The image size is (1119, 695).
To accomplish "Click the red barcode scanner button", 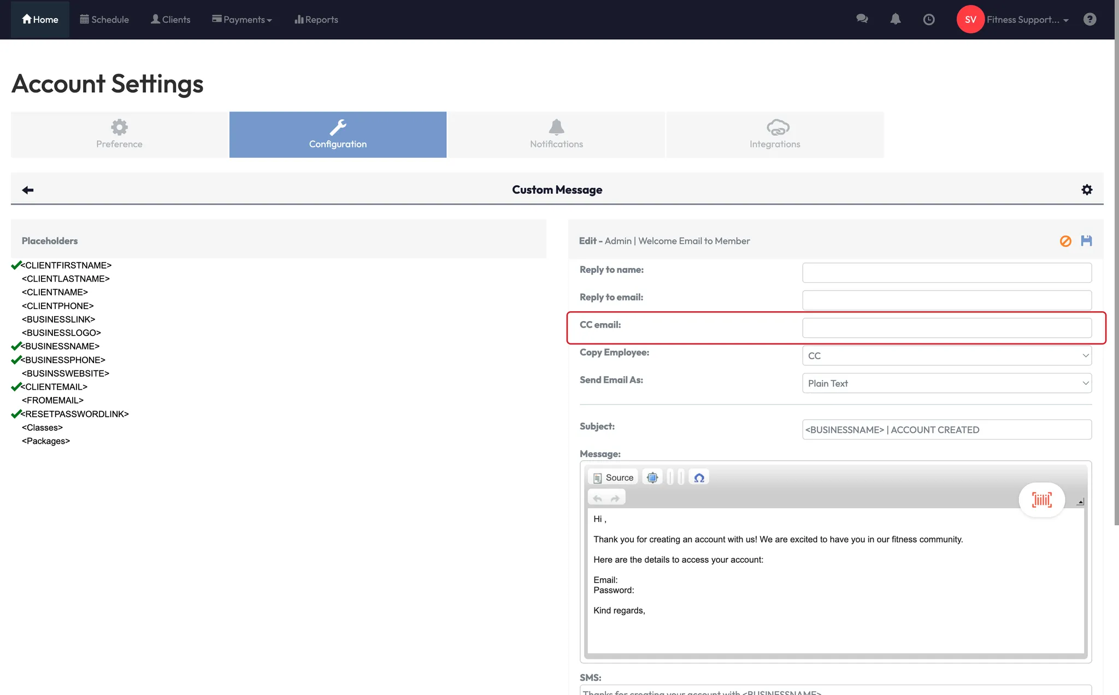I will [1041, 500].
